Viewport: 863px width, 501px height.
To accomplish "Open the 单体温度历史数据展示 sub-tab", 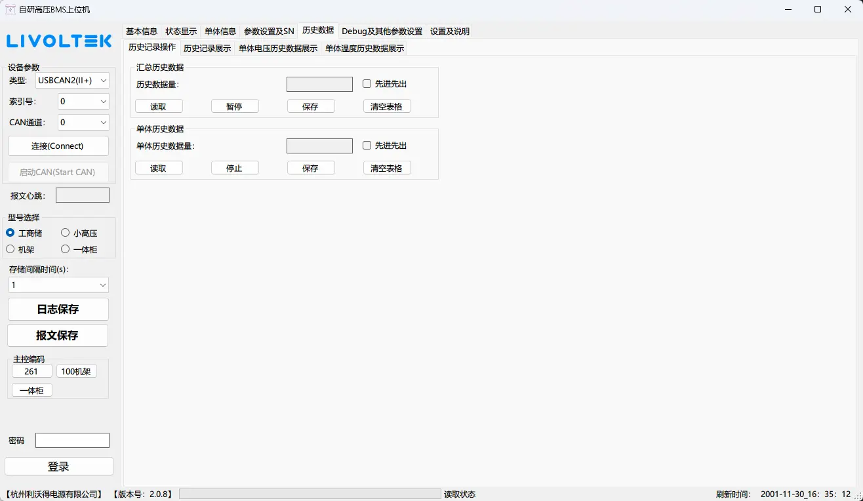I will [365, 49].
